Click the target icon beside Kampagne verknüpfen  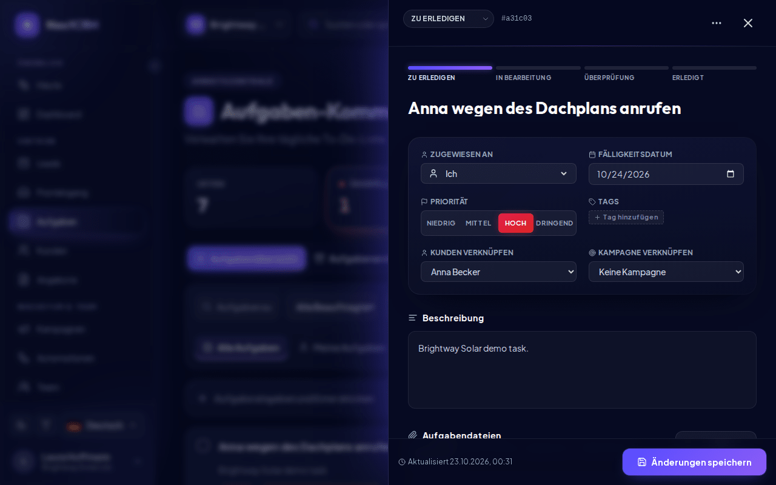tap(592, 252)
